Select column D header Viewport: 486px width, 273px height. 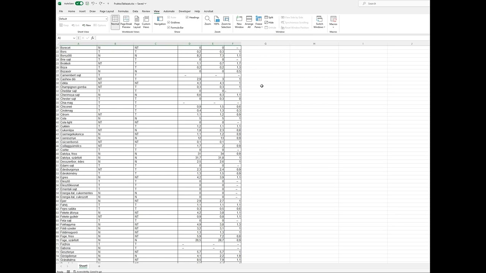coord(189,44)
